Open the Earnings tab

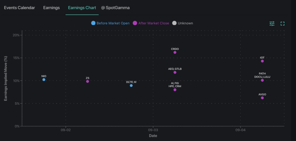51,8
